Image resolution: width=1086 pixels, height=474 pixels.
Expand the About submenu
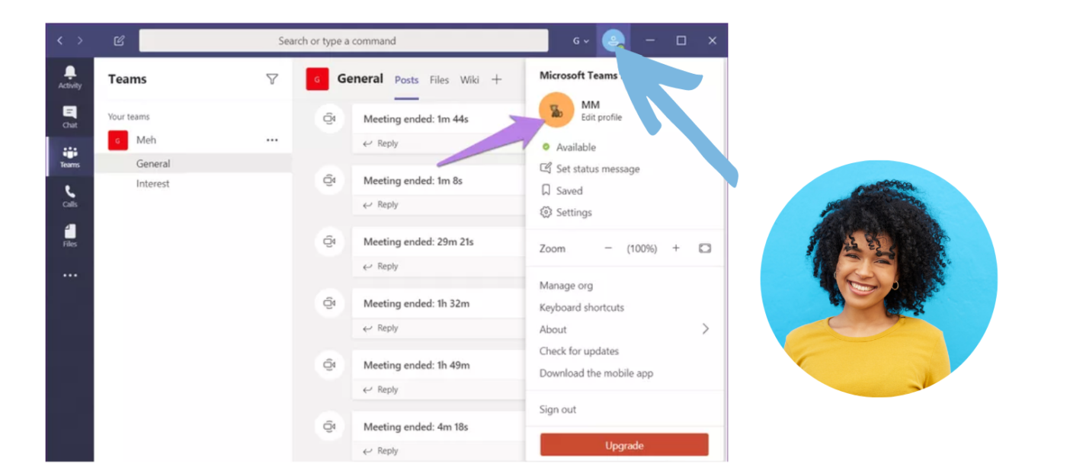[706, 329]
